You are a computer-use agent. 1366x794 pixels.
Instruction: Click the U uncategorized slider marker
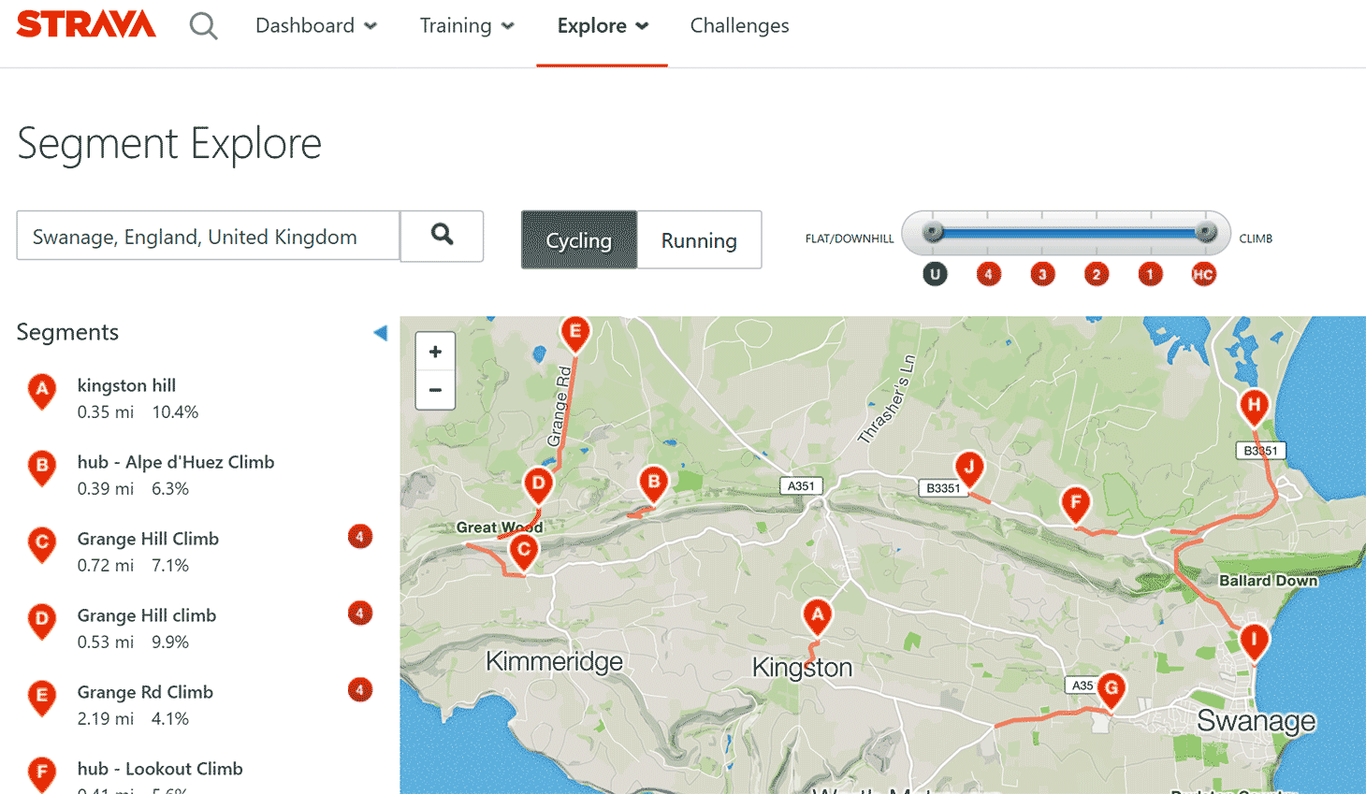pos(935,274)
